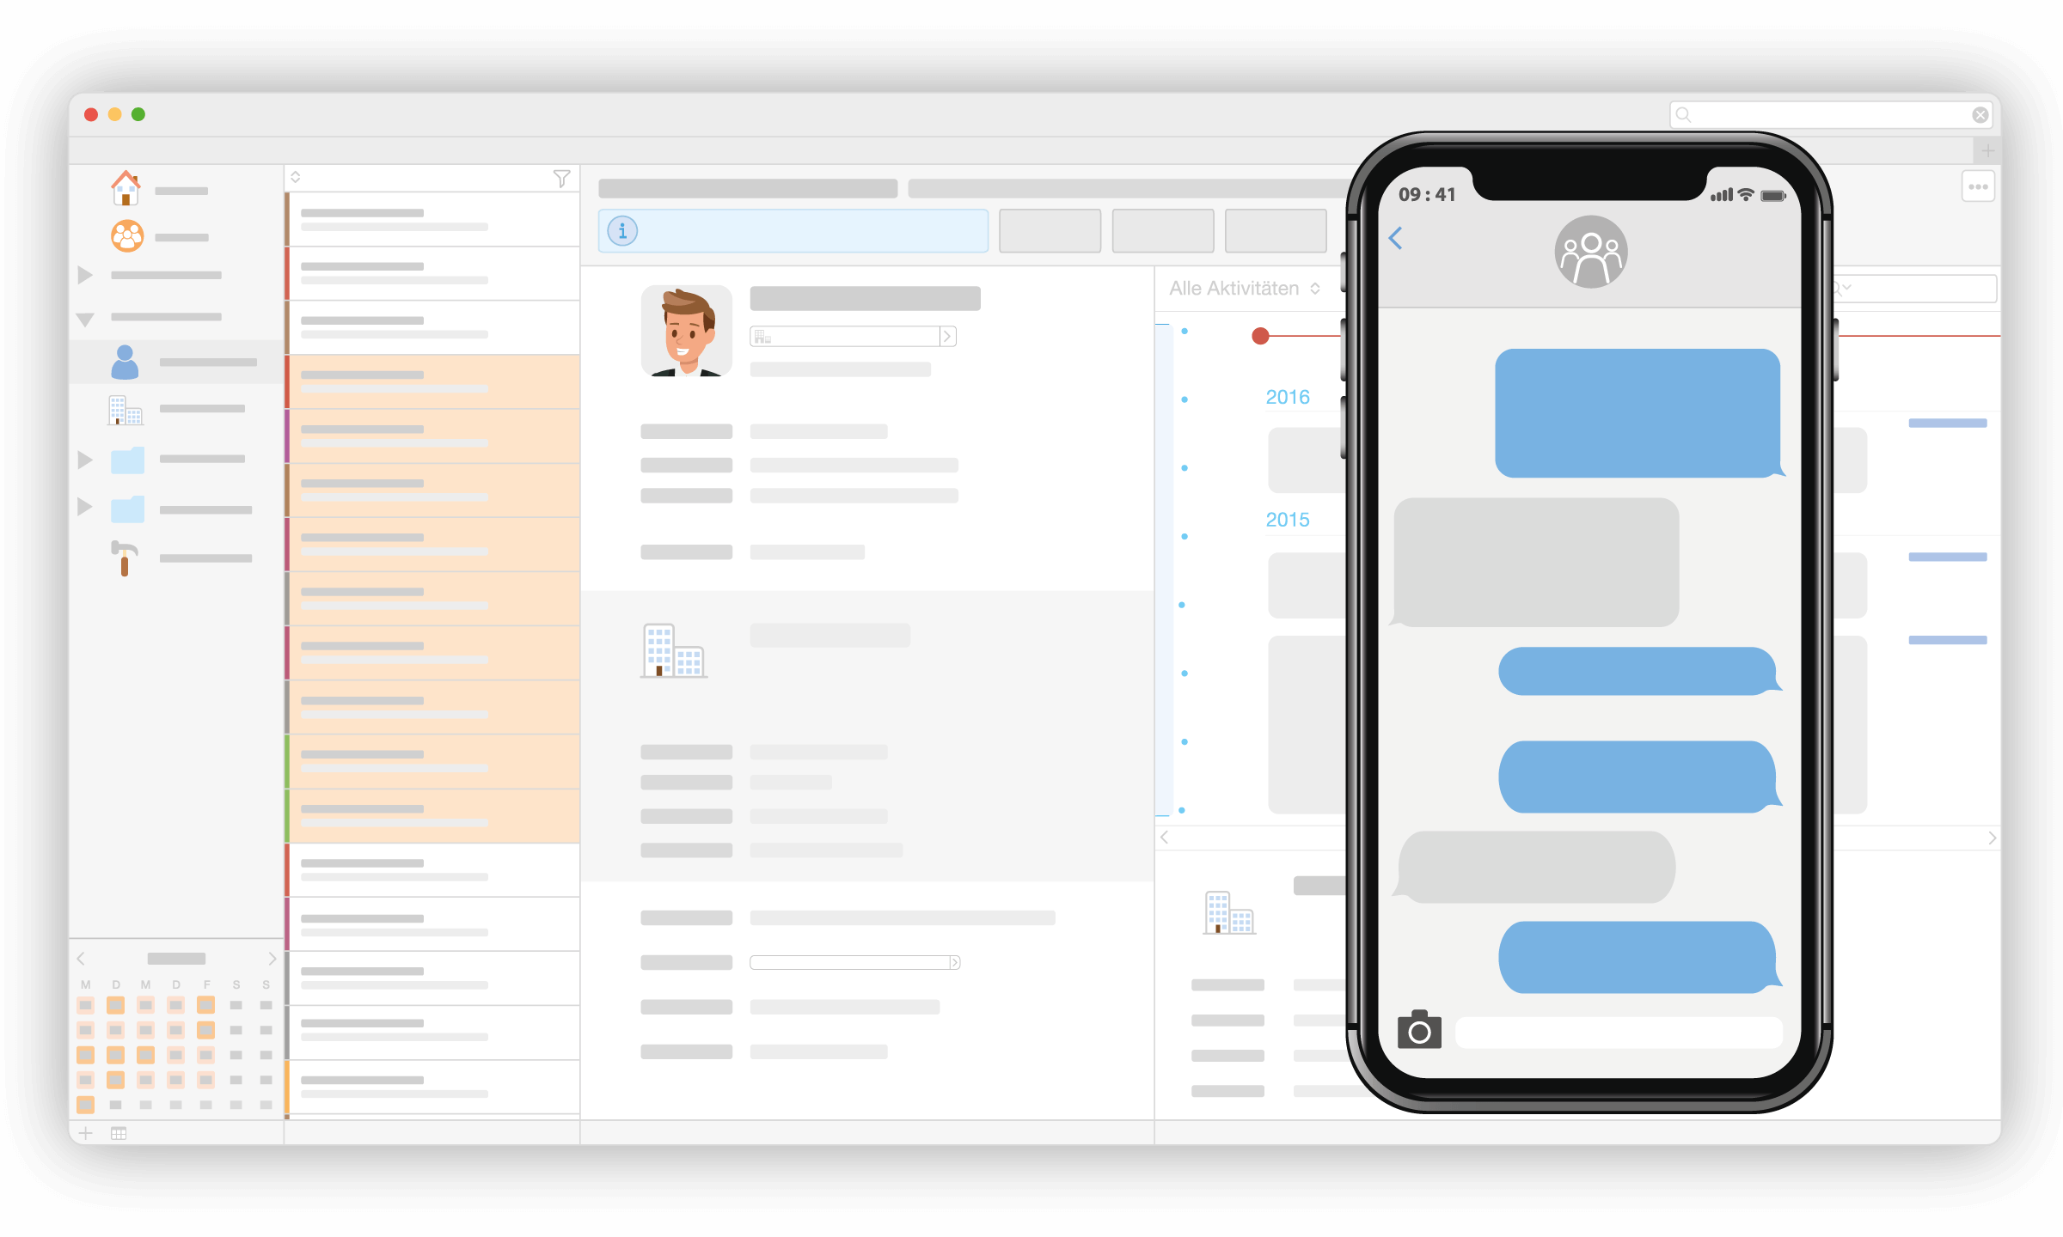Select the contacts/group icon in sidebar
The image size is (2063, 1237).
pyautogui.click(x=126, y=235)
